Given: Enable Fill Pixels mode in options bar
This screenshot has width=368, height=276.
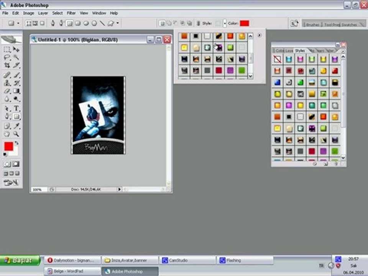Looking at the screenshot, I should pos(42,23).
